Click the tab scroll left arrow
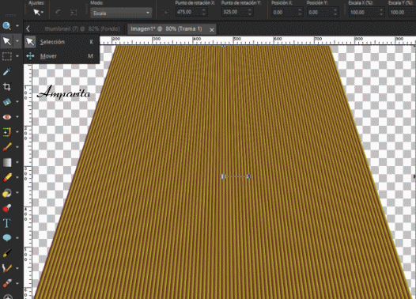The image size is (416, 299). [28, 29]
